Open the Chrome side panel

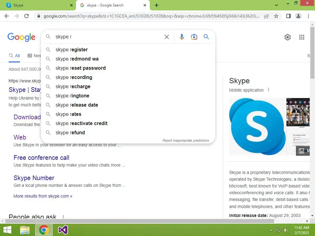(289, 16)
